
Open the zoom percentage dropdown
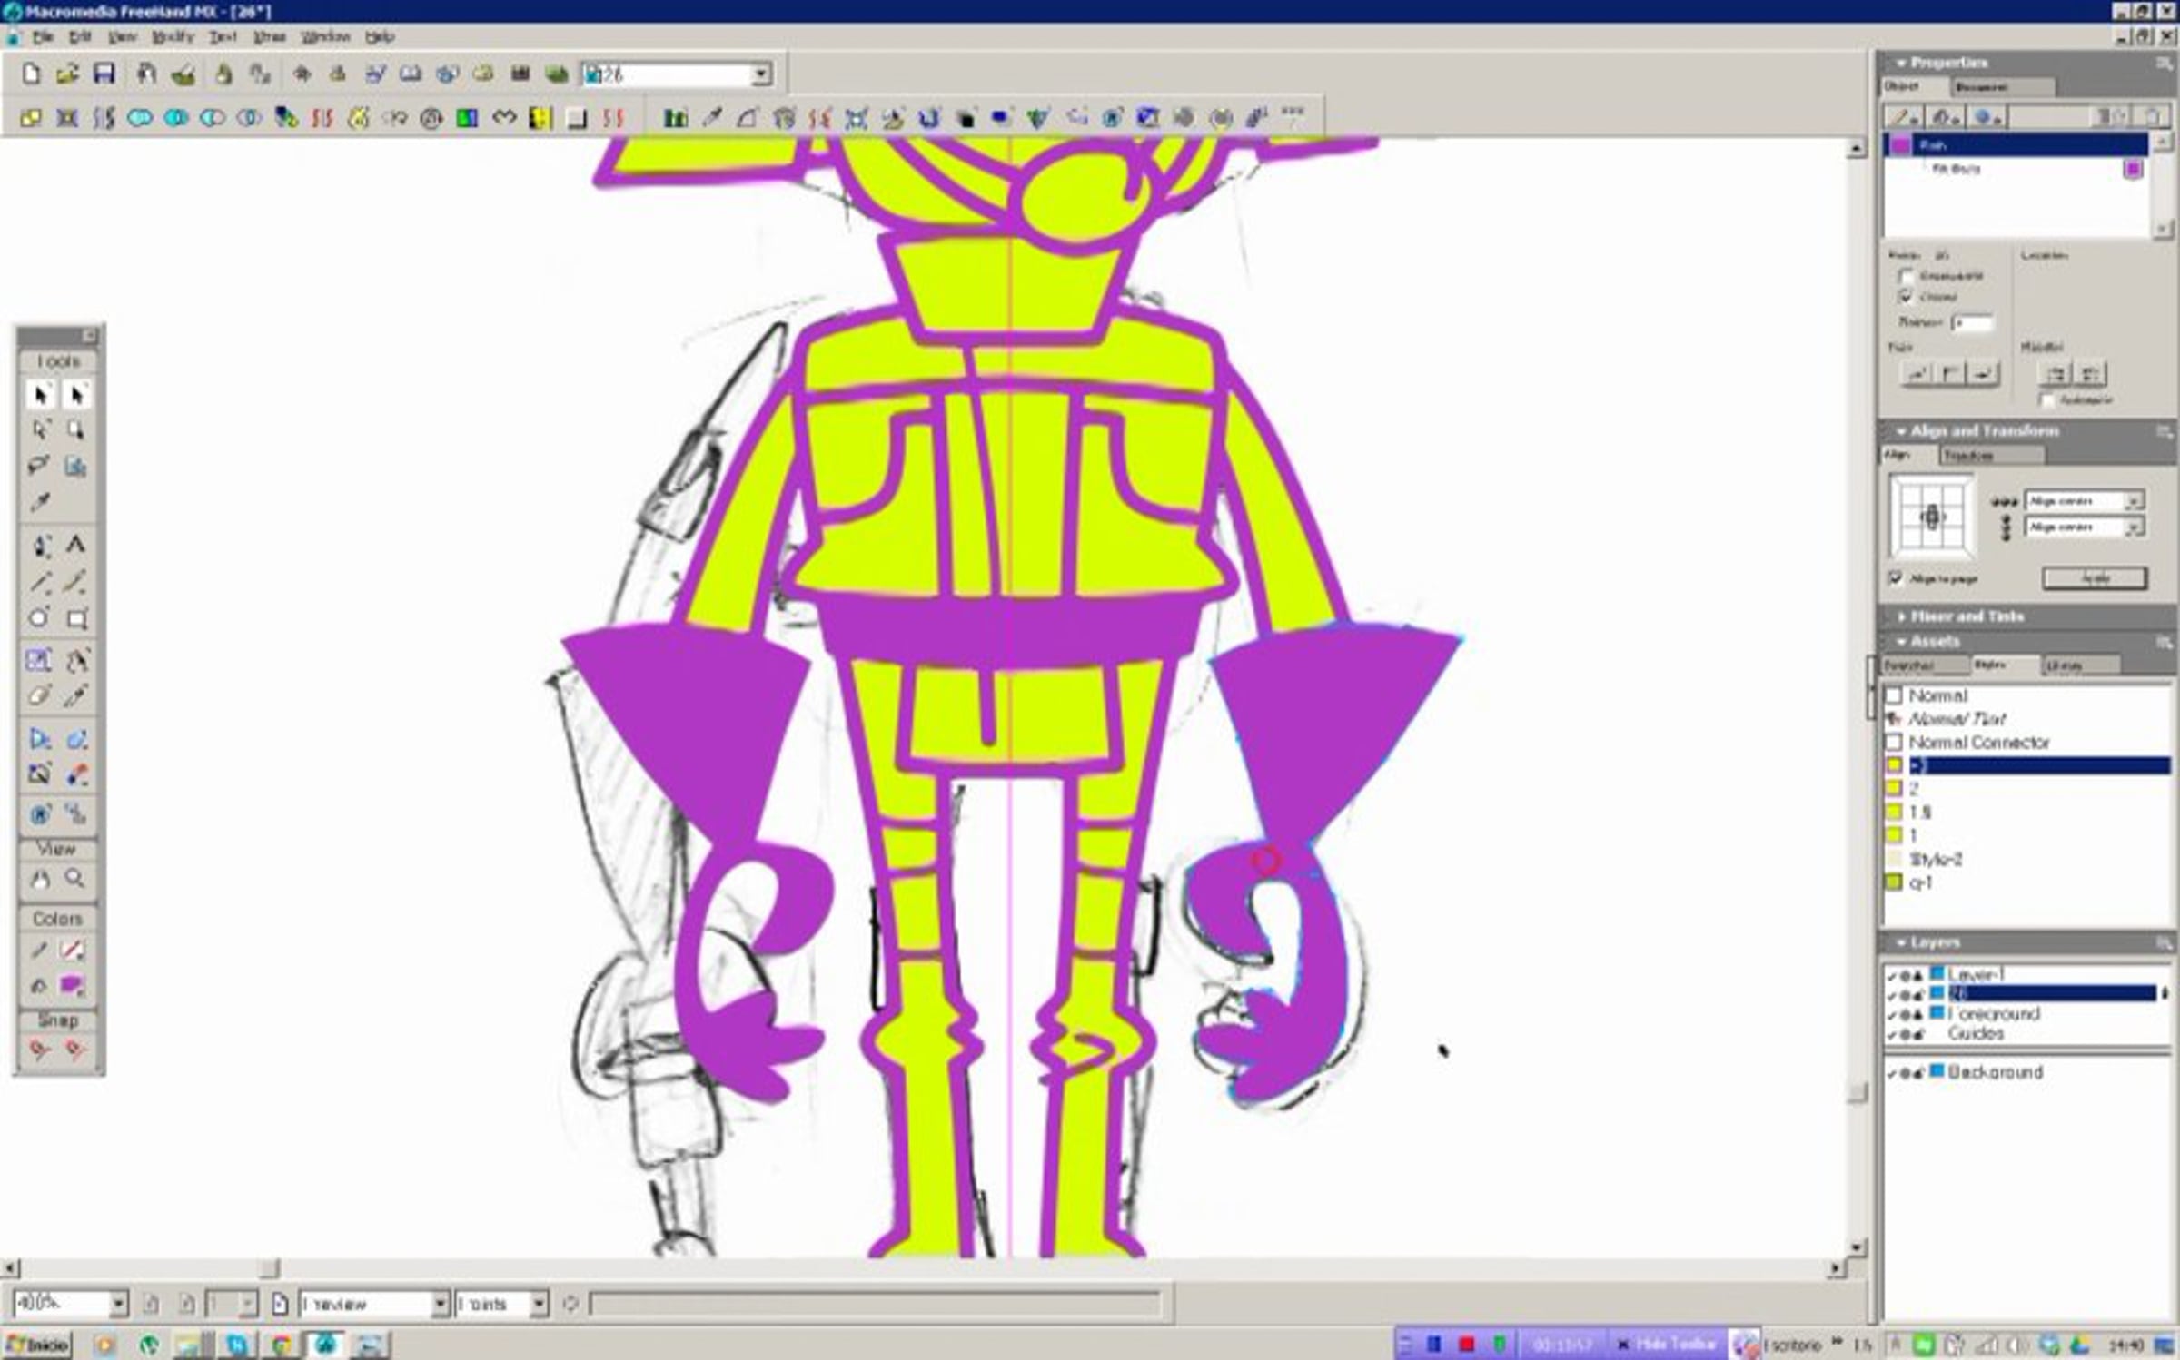(119, 1304)
